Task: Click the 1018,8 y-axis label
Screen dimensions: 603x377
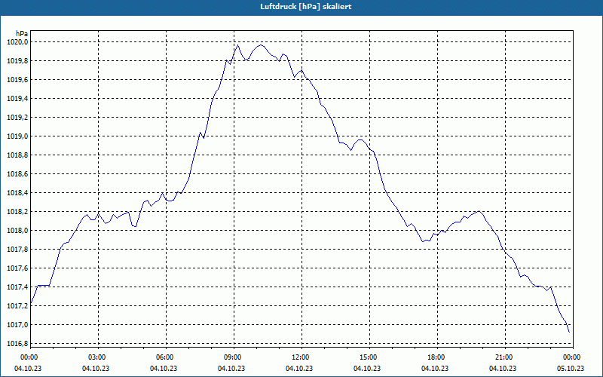Action: click(17, 155)
